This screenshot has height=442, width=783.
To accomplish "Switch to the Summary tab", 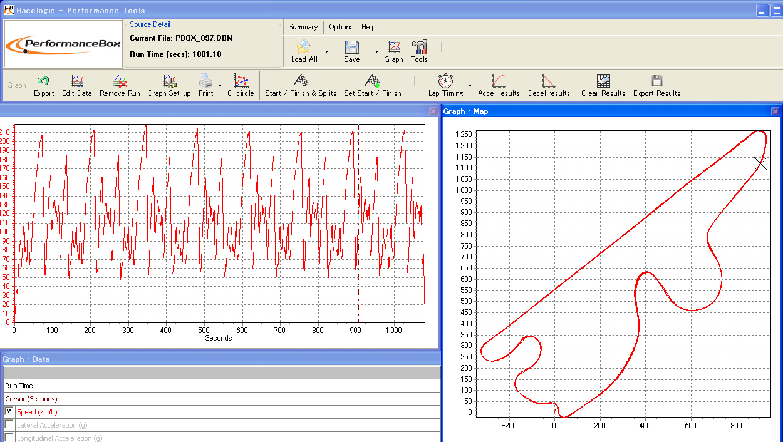I will pos(303,27).
